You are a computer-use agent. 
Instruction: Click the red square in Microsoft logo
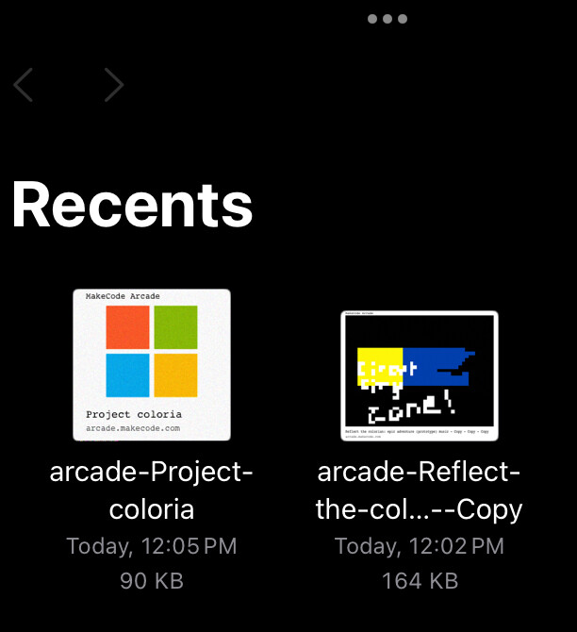pos(127,327)
